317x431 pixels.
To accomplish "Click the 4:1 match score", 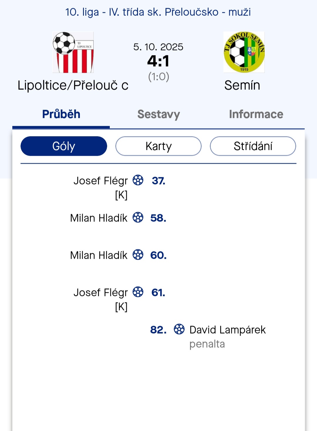I will coord(158,61).
